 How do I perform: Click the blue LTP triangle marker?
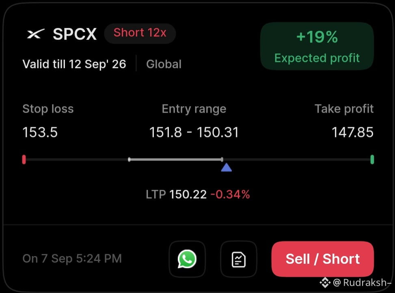tap(226, 167)
